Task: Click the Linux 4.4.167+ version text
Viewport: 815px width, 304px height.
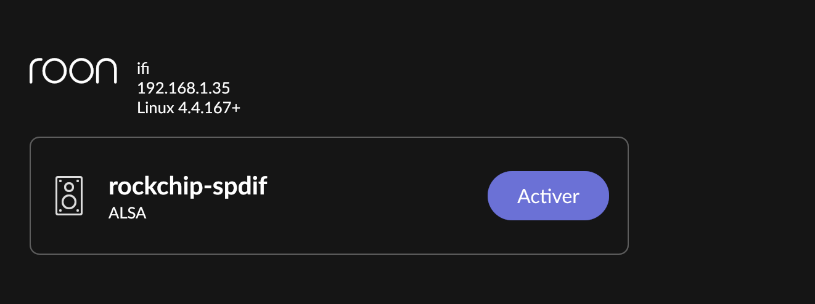Action: tap(189, 108)
